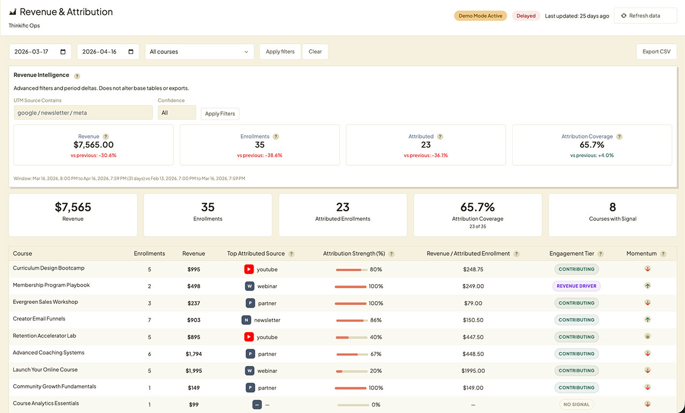The image size is (685, 413).
Task: Click help icon beside Attribution Strength (%) header
Action: (x=391, y=254)
